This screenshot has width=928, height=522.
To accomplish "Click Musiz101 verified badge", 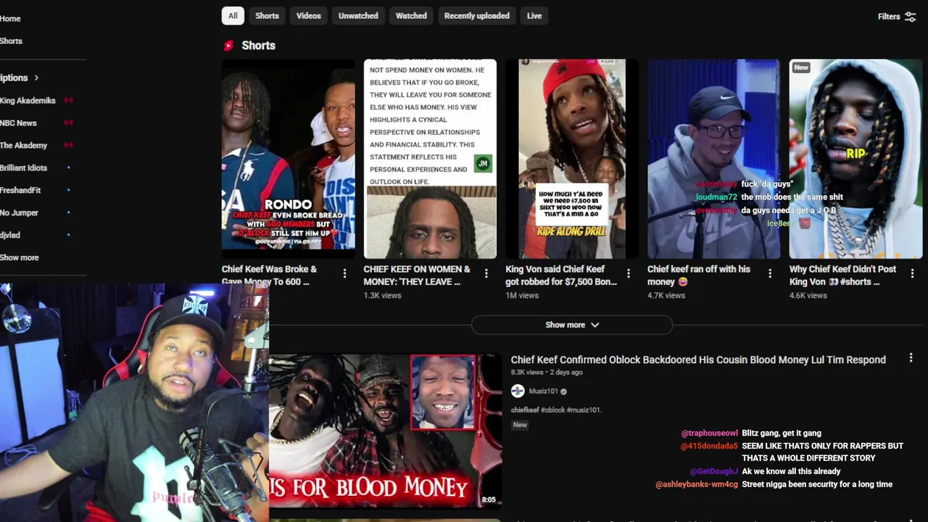I will click(x=564, y=391).
